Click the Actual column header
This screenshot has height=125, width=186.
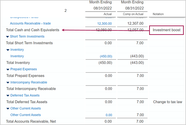click(x=108, y=14)
